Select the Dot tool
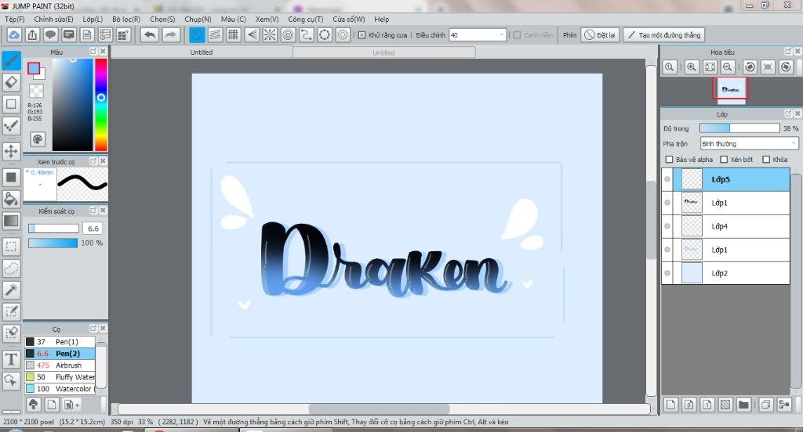The image size is (803, 432). [11, 126]
